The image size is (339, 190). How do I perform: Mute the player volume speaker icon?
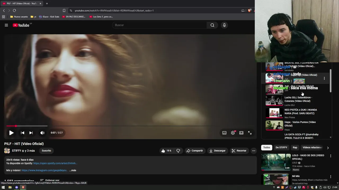coord(42,133)
